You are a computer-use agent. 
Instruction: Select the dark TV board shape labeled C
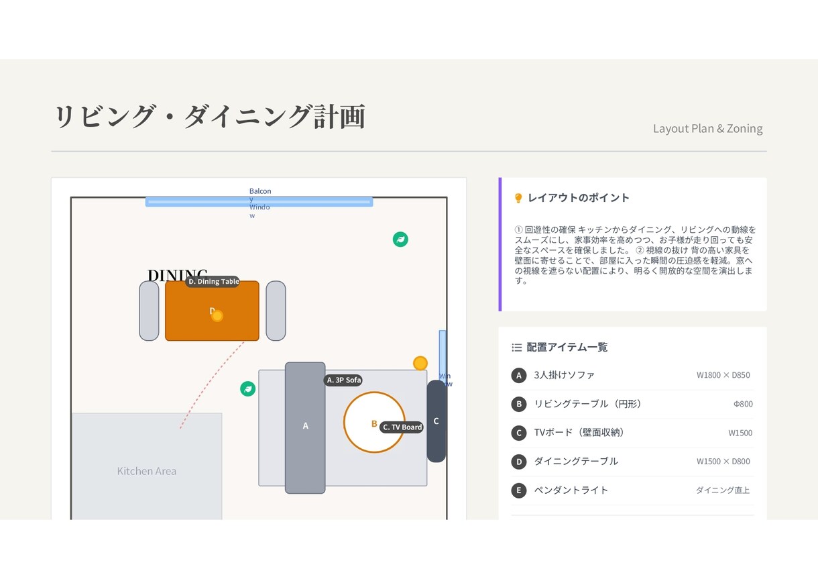436,421
